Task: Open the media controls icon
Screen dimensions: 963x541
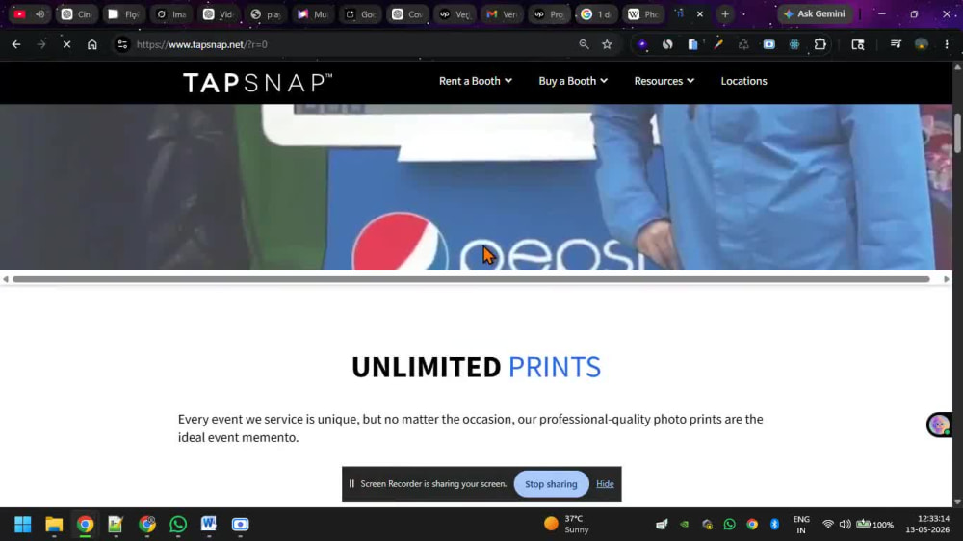Action: pos(896,44)
